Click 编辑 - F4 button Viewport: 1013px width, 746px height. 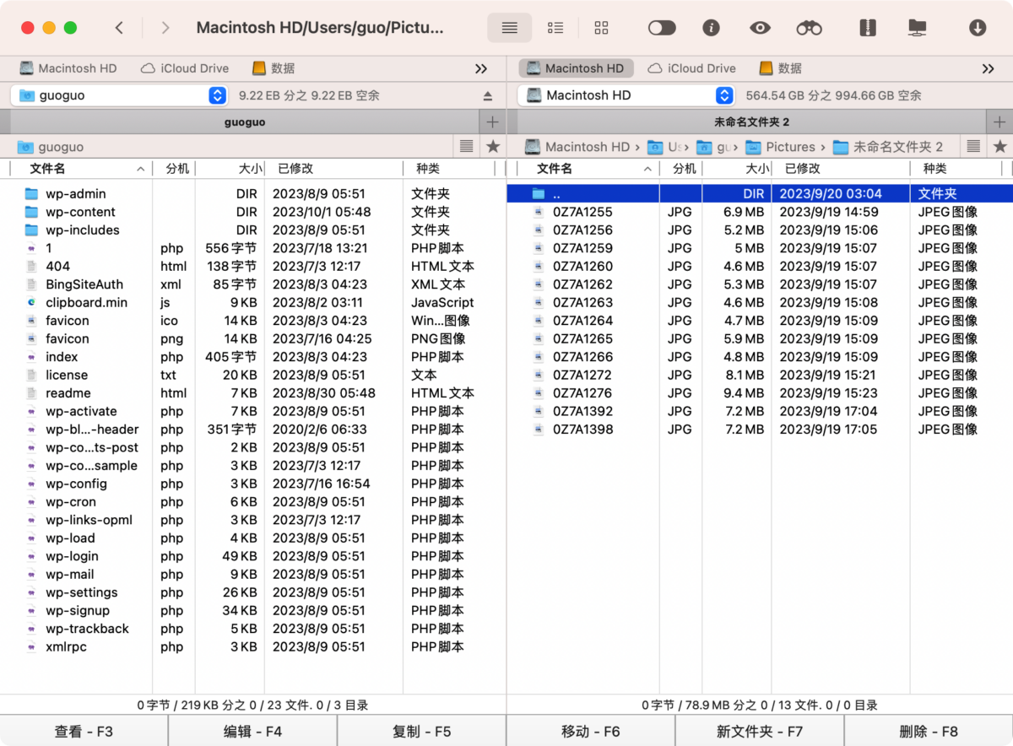point(252,731)
